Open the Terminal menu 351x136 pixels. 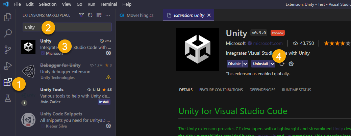point(109,4)
